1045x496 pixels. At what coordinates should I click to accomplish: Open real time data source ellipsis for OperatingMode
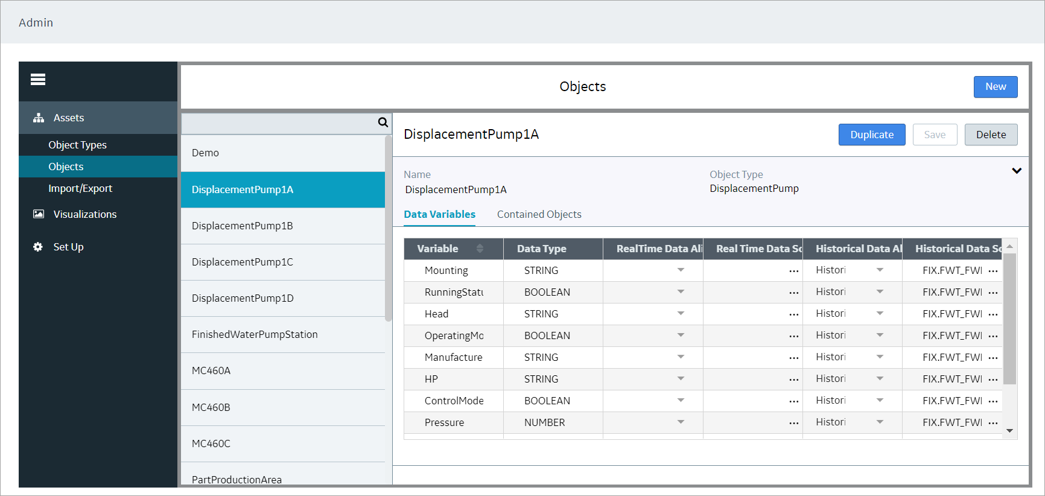pyautogui.click(x=793, y=336)
